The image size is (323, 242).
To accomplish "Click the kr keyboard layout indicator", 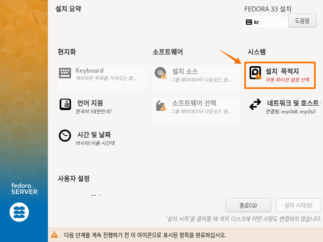I will (x=266, y=22).
